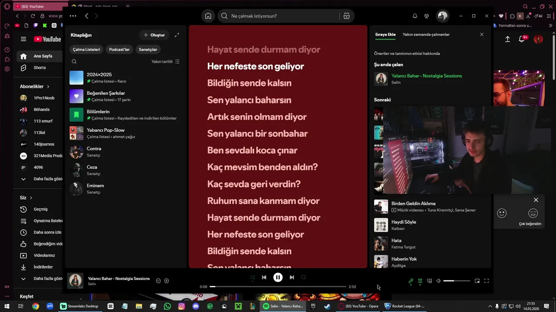This screenshot has width=556, height=312.
Task: Close the Spotify queue panel
Action: (482, 34)
